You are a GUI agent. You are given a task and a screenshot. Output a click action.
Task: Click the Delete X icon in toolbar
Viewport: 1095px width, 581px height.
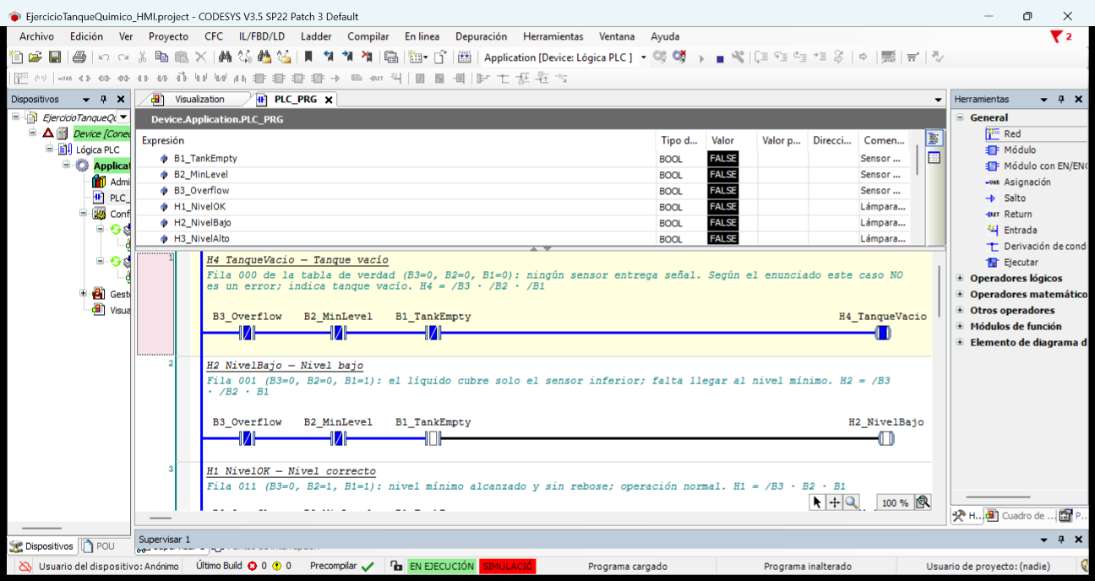(x=200, y=57)
